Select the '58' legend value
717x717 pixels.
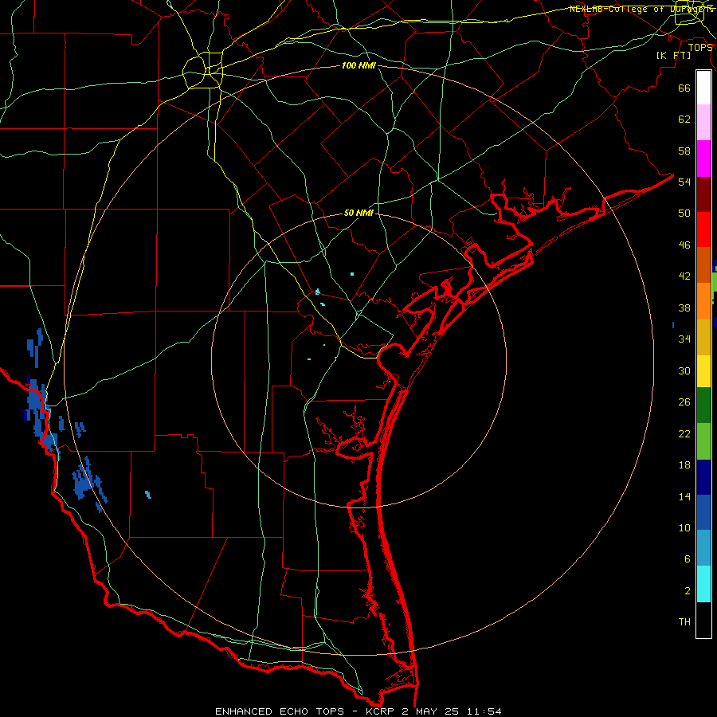(x=684, y=151)
